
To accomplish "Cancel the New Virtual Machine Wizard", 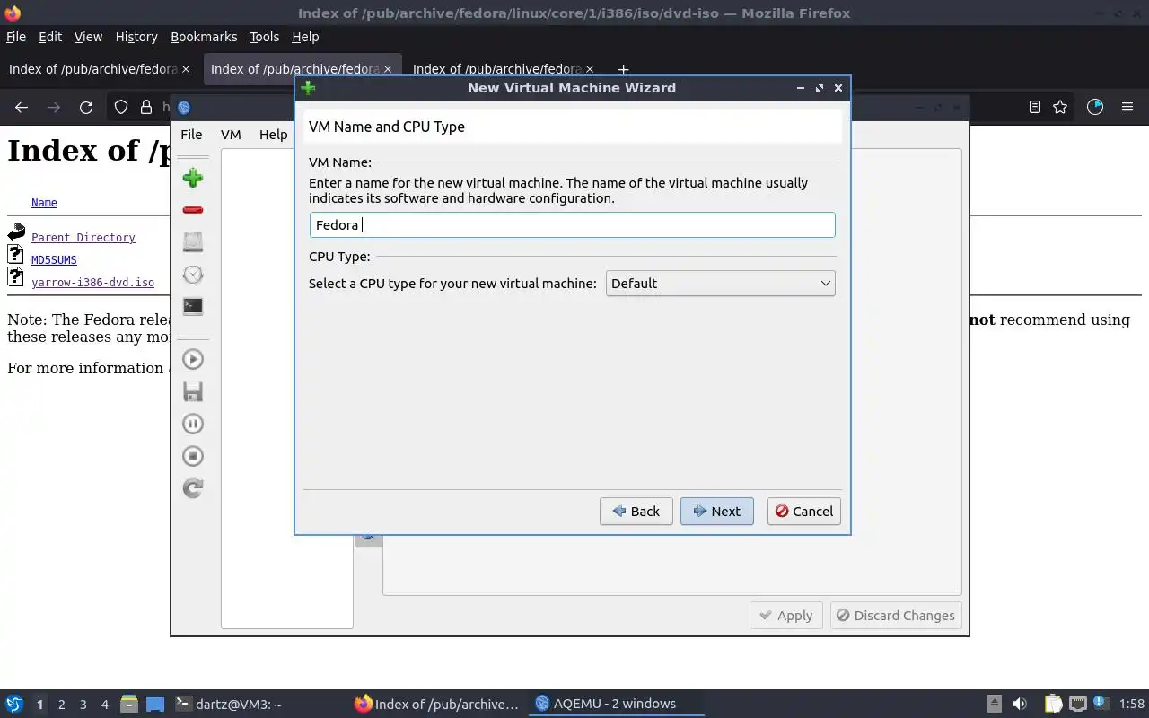I will (x=803, y=512).
